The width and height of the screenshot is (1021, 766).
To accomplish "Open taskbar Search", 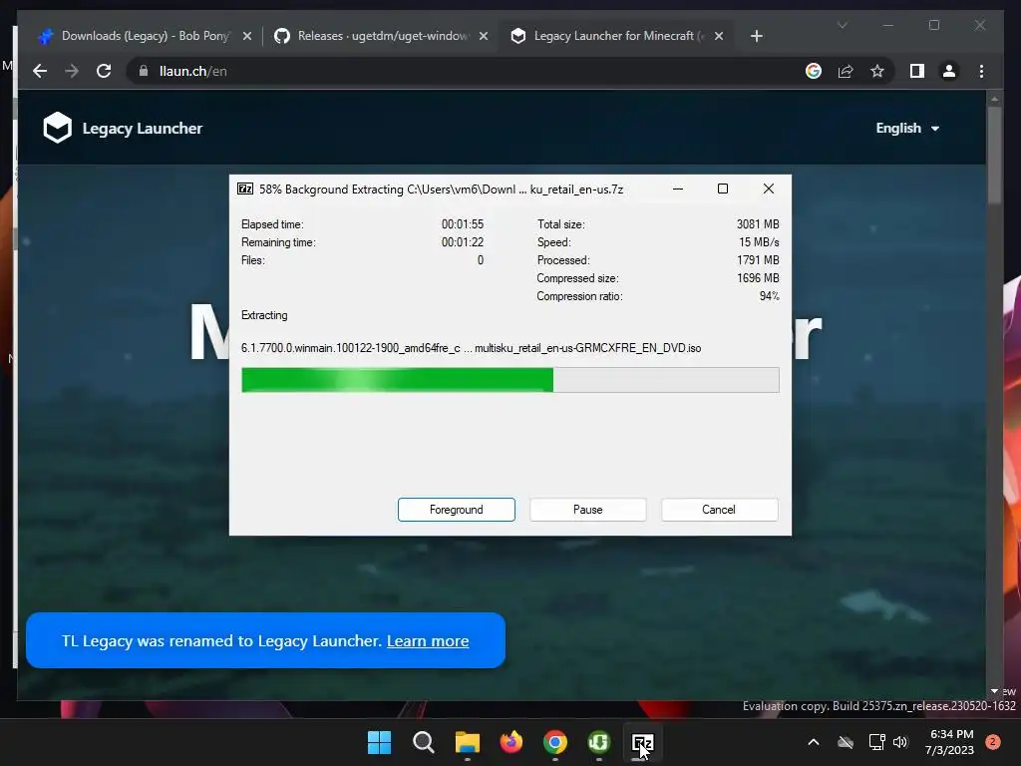I will (x=423, y=742).
